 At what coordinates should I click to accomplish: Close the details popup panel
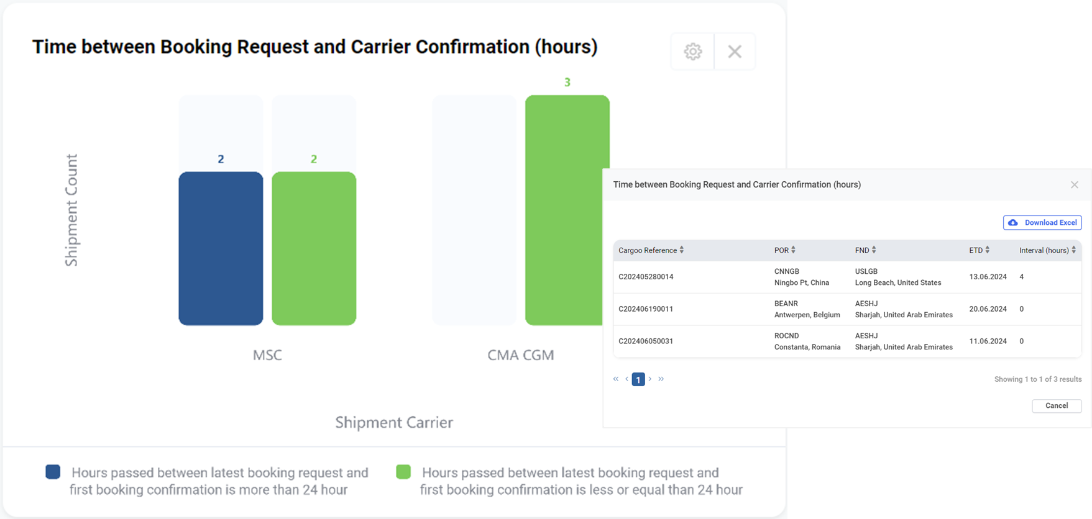pyautogui.click(x=1074, y=185)
